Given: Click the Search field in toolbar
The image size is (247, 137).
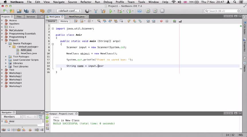Looking at the screenshot, I should point(222,11).
